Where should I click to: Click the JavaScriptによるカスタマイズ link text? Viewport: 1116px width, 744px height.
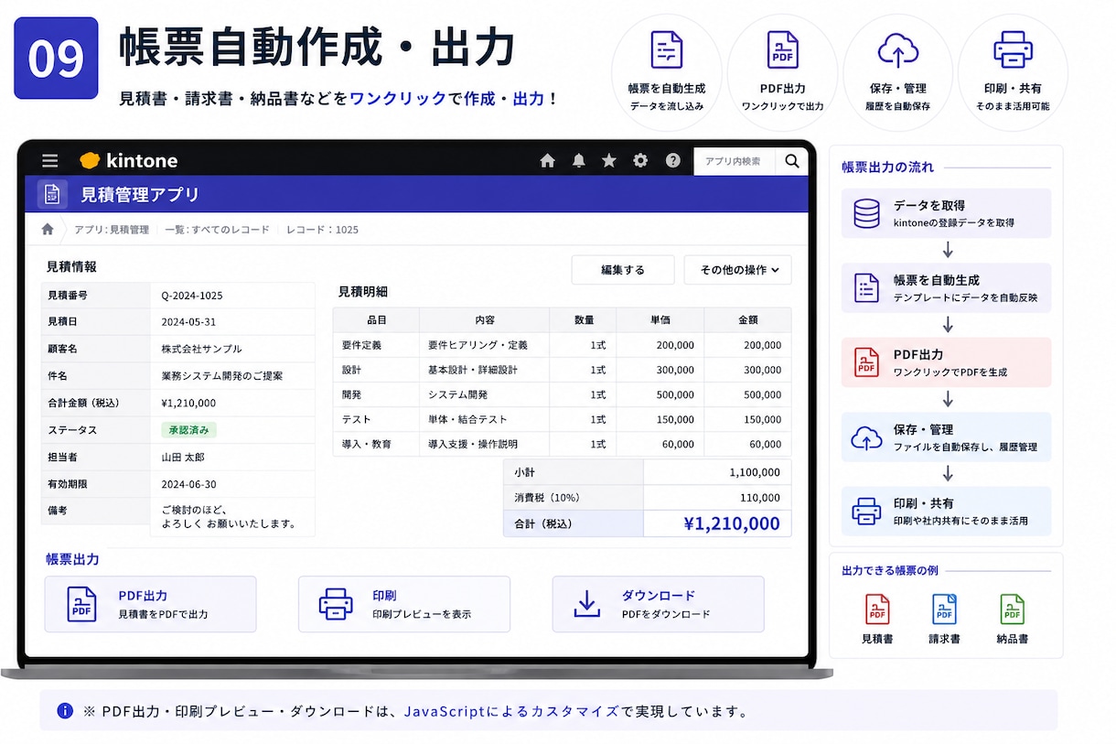pyautogui.click(x=511, y=711)
